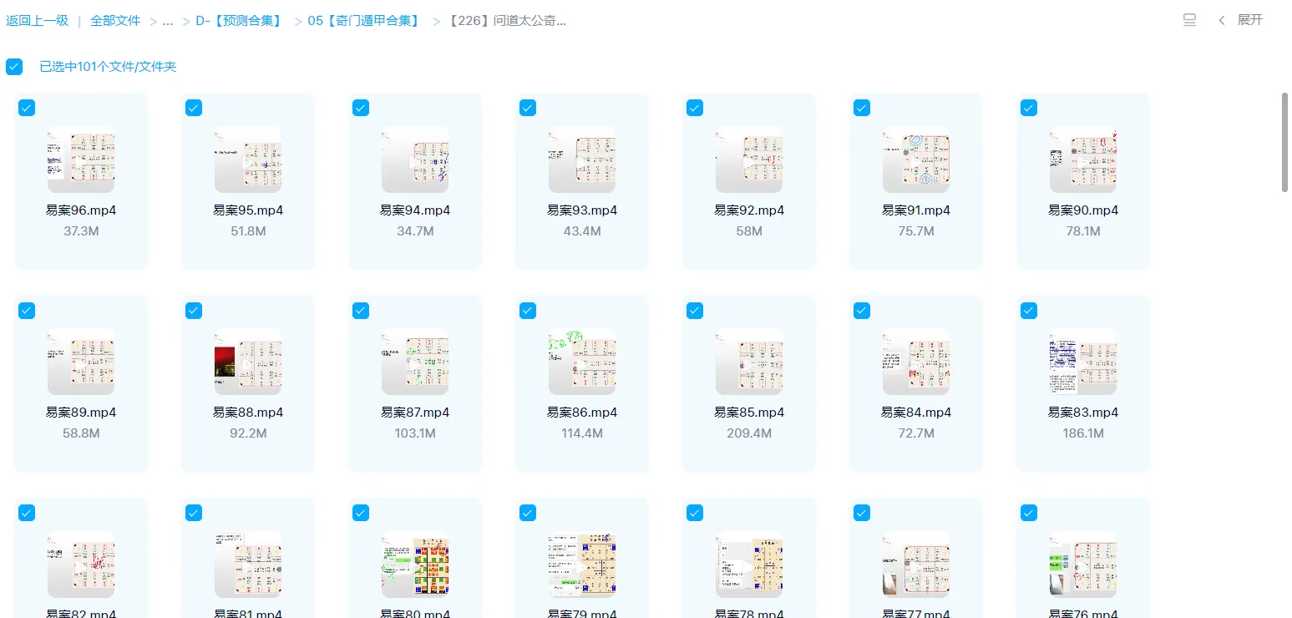Uncheck 易案88.mp4 checkbox
Viewport: 1292px width, 618px height.
194,311
